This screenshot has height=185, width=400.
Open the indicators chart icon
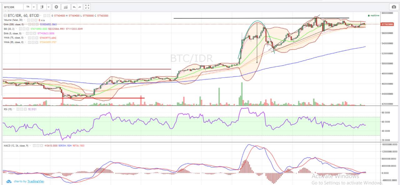click(65, 7)
